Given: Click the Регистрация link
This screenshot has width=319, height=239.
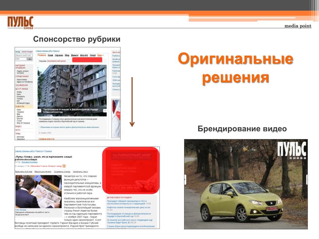Looking at the screenshot, I should (27, 52).
